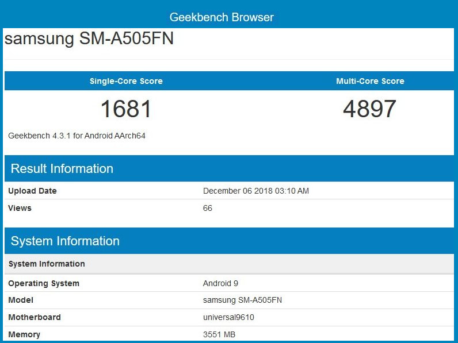This screenshot has height=343, width=458.
Task: Click the Geekbench Browser header title
Action: pos(222,17)
